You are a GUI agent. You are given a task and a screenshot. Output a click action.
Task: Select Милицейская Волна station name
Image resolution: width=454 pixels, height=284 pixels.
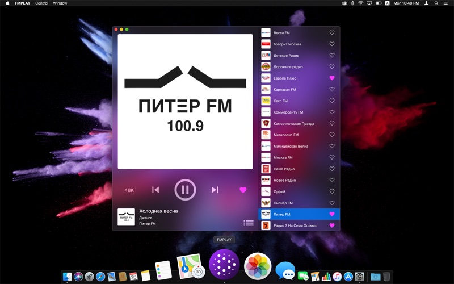click(291, 146)
